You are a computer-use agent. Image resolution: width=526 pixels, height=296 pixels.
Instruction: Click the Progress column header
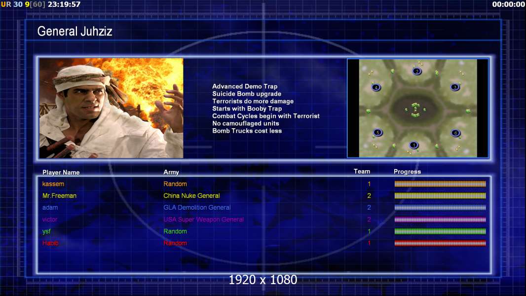pyautogui.click(x=407, y=172)
